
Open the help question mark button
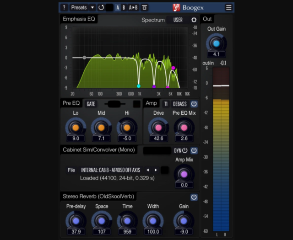pos(64,7)
